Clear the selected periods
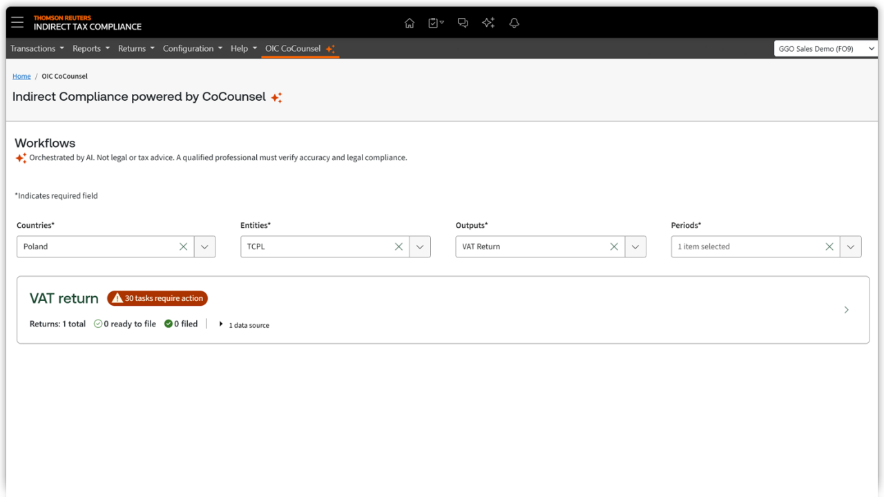This screenshot has width=884, height=497. [829, 246]
